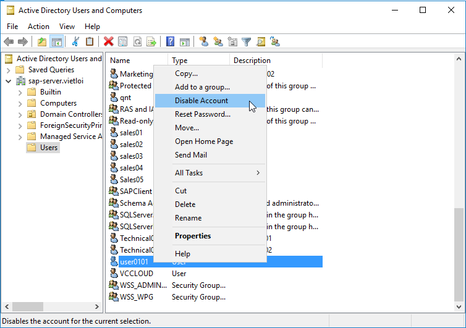The width and height of the screenshot is (466, 328).
Task: Click the Export List toolbar icon
Action: click(x=151, y=41)
